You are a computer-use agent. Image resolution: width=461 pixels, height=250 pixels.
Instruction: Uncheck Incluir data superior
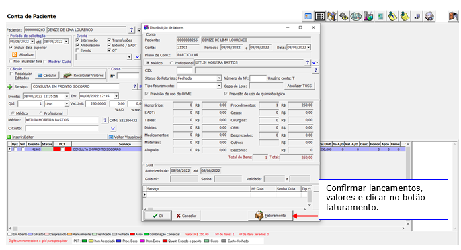tap(11, 48)
